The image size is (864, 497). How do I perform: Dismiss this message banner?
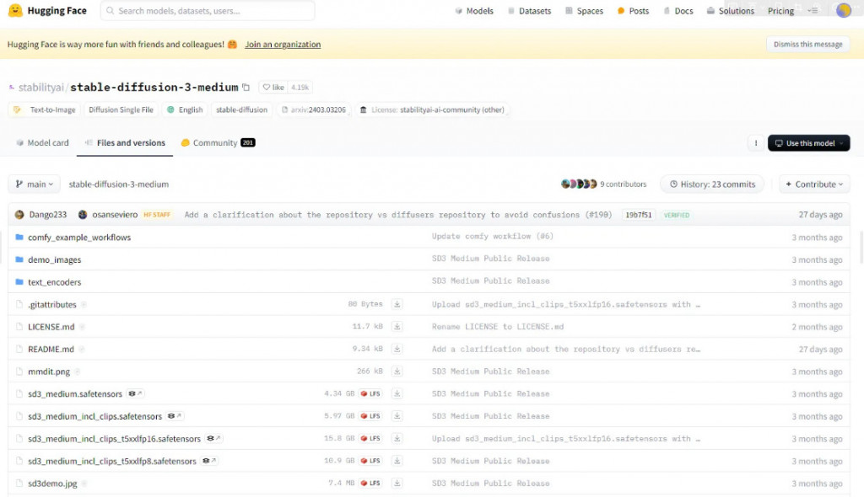point(807,44)
